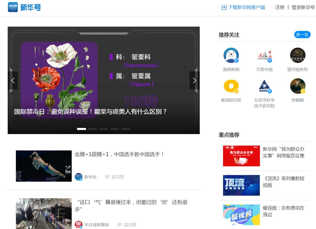Open 罗鲲鹏 avatar icon
This screenshot has height=229, width=316.
click(298, 86)
